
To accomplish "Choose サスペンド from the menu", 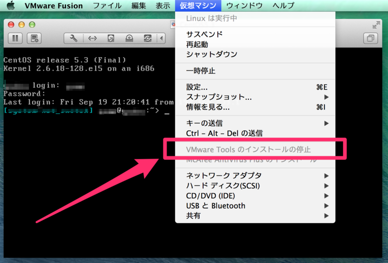I will pyautogui.click(x=255, y=34).
